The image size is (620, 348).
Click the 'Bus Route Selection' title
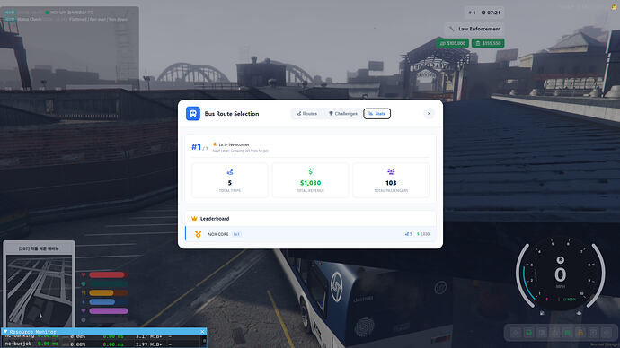coord(232,114)
